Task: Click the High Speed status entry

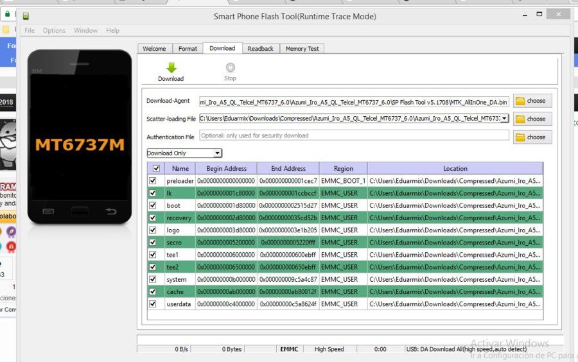Action: coord(329,349)
